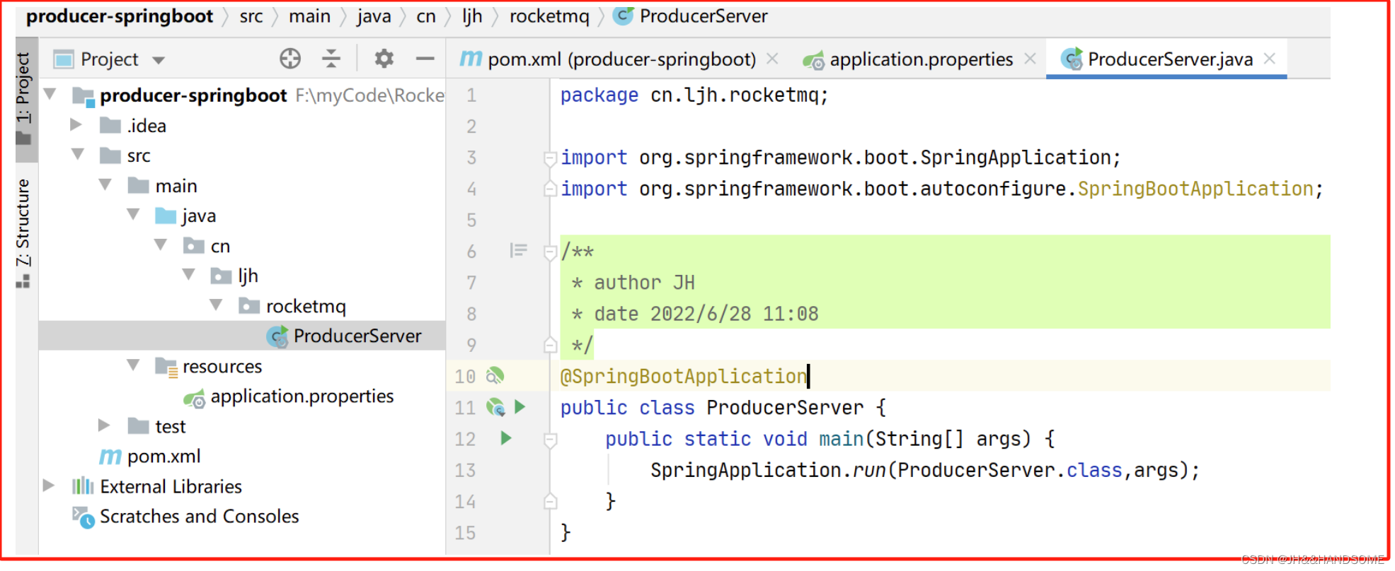Collapse the src folder arrow in tree
This screenshot has height=571, width=1395.
point(78,155)
